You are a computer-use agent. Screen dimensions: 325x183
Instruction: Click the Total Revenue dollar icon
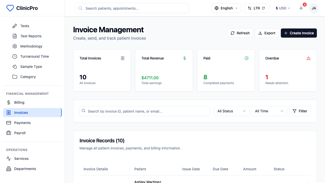185,58
